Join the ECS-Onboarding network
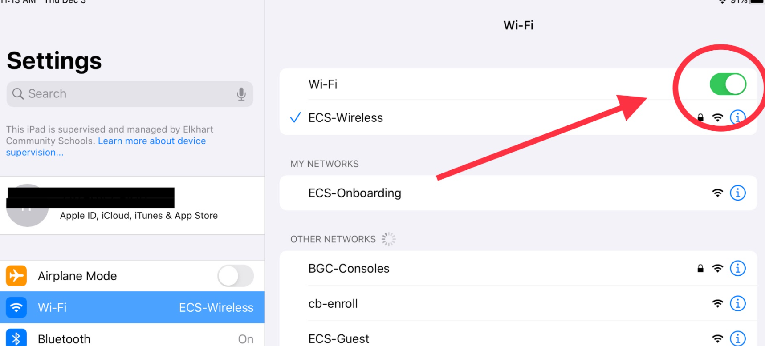Viewport: 765px width, 346px height. pyautogui.click(x=518, y=193)
